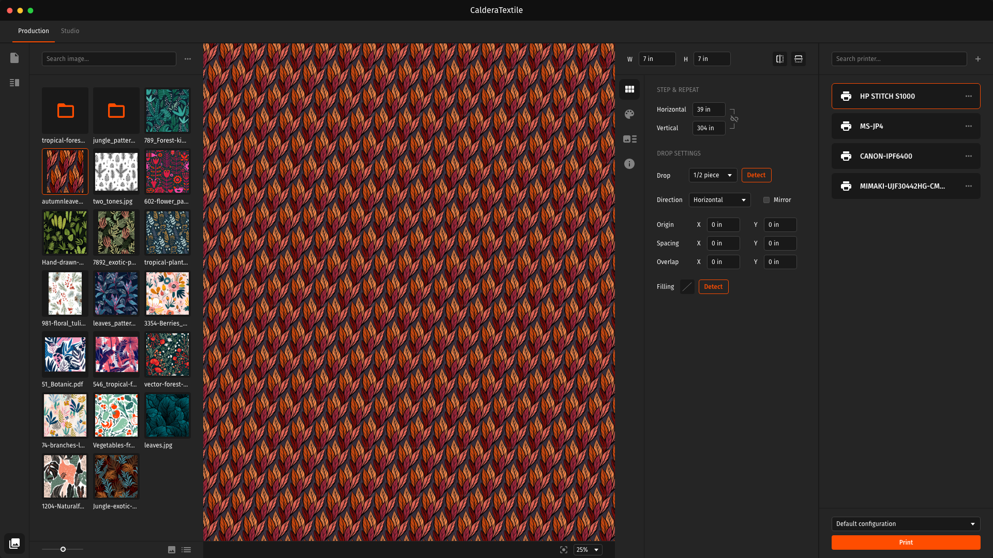Open the image library icon at bottom-left

14,543
